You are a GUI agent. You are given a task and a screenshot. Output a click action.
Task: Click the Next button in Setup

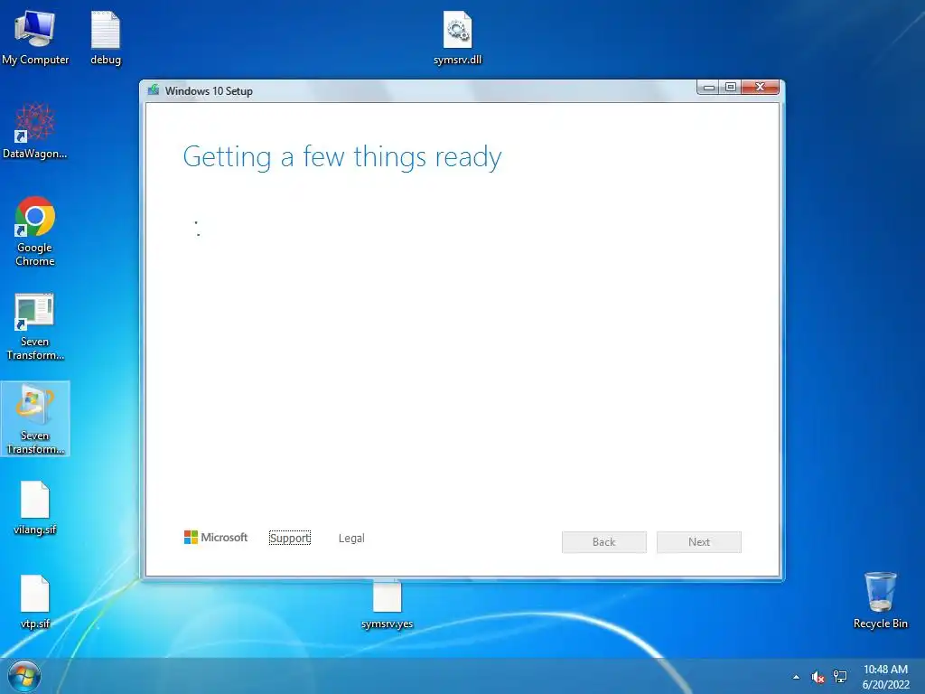[x=699, y=542]
